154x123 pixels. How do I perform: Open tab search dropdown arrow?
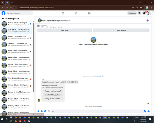(x=2, y=2)
